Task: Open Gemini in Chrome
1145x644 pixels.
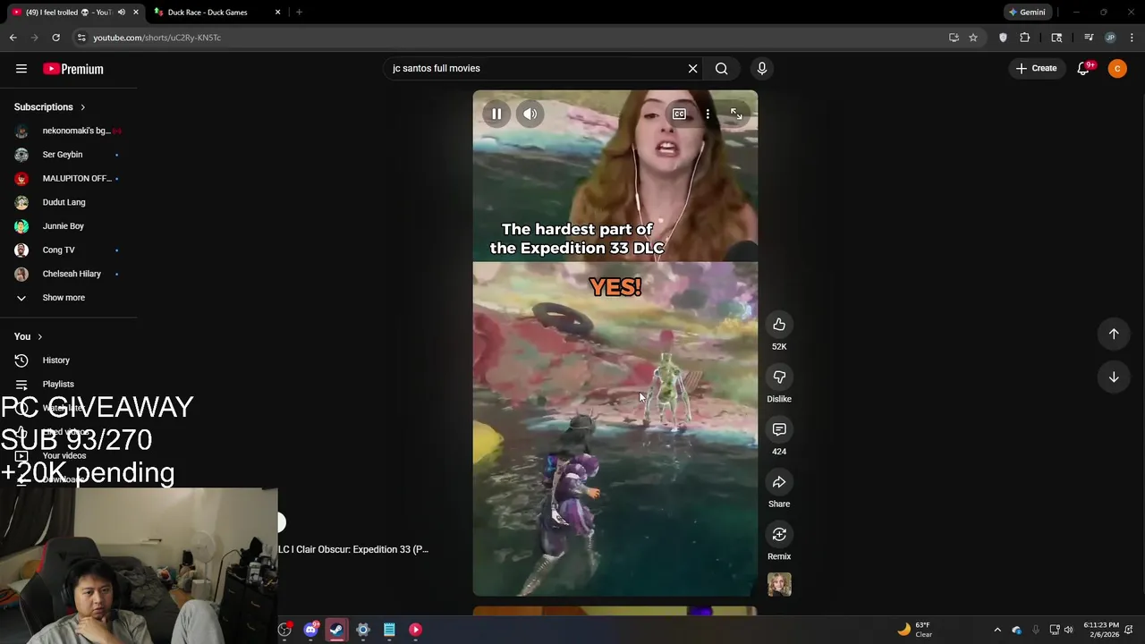Action: (x=1027, y=13)
